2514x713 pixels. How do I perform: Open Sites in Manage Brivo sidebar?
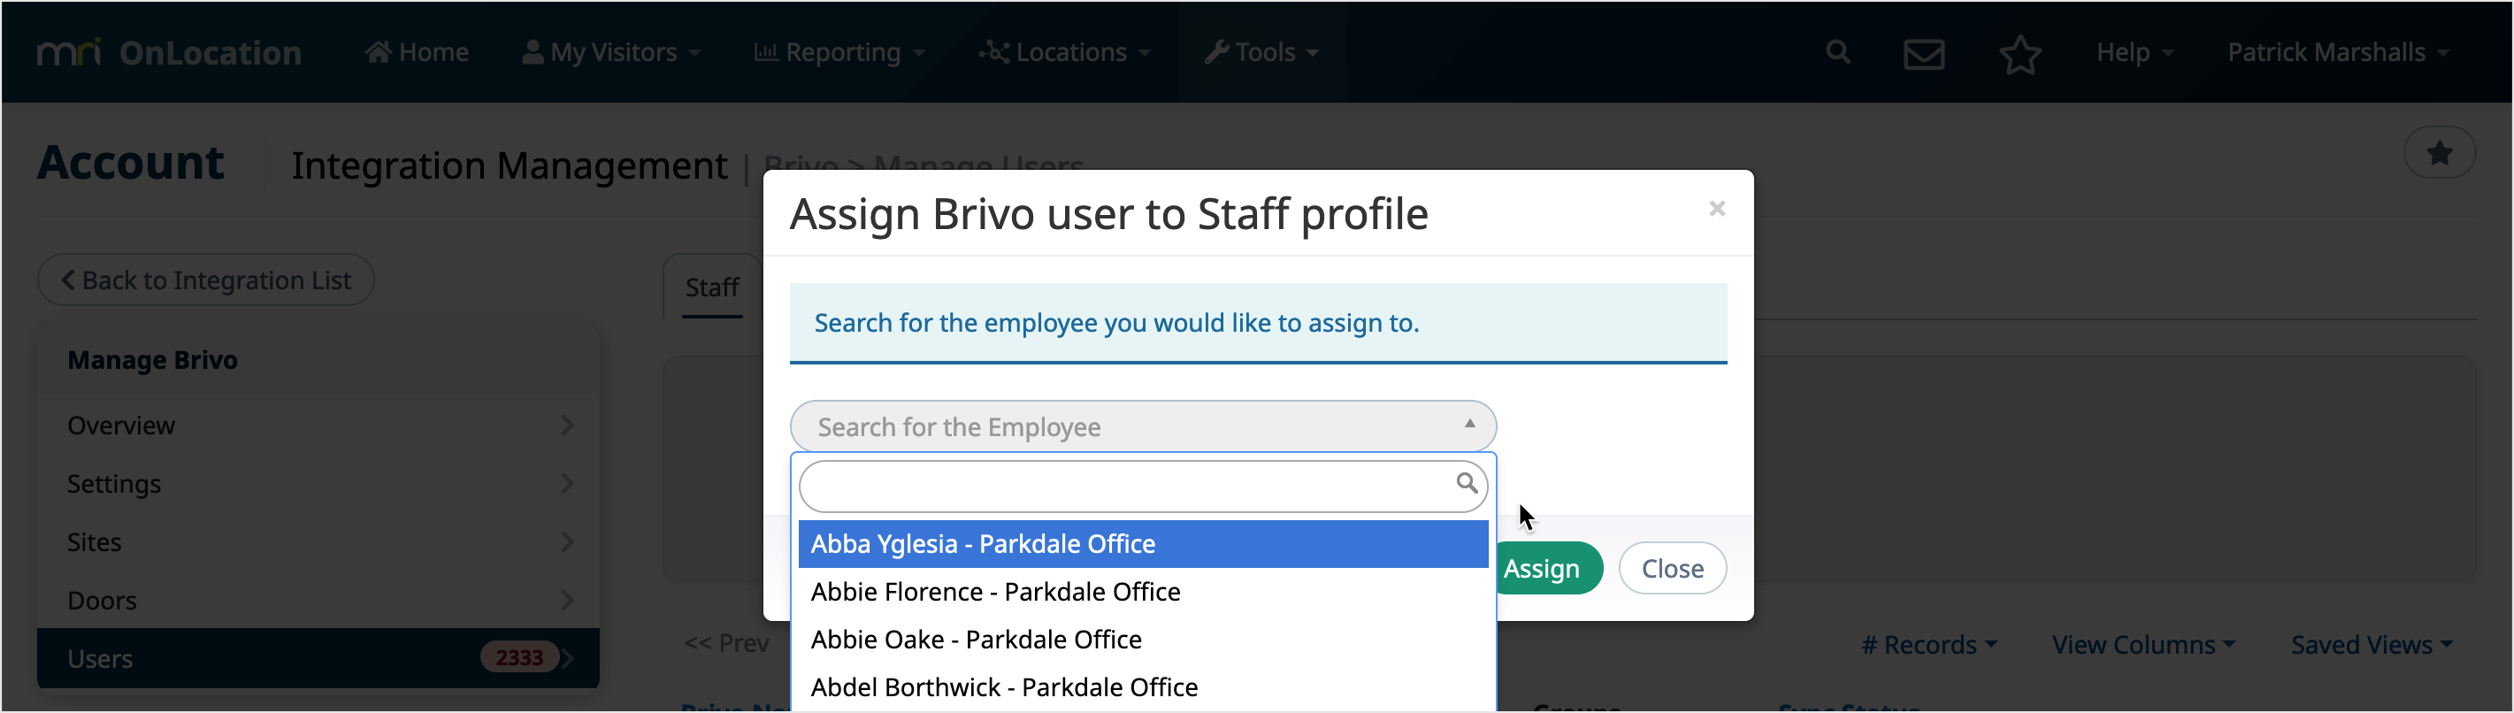coord(319,543)
